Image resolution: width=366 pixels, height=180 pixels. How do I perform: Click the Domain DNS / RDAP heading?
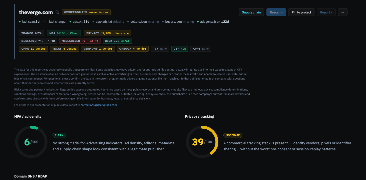tap(31, 176)
